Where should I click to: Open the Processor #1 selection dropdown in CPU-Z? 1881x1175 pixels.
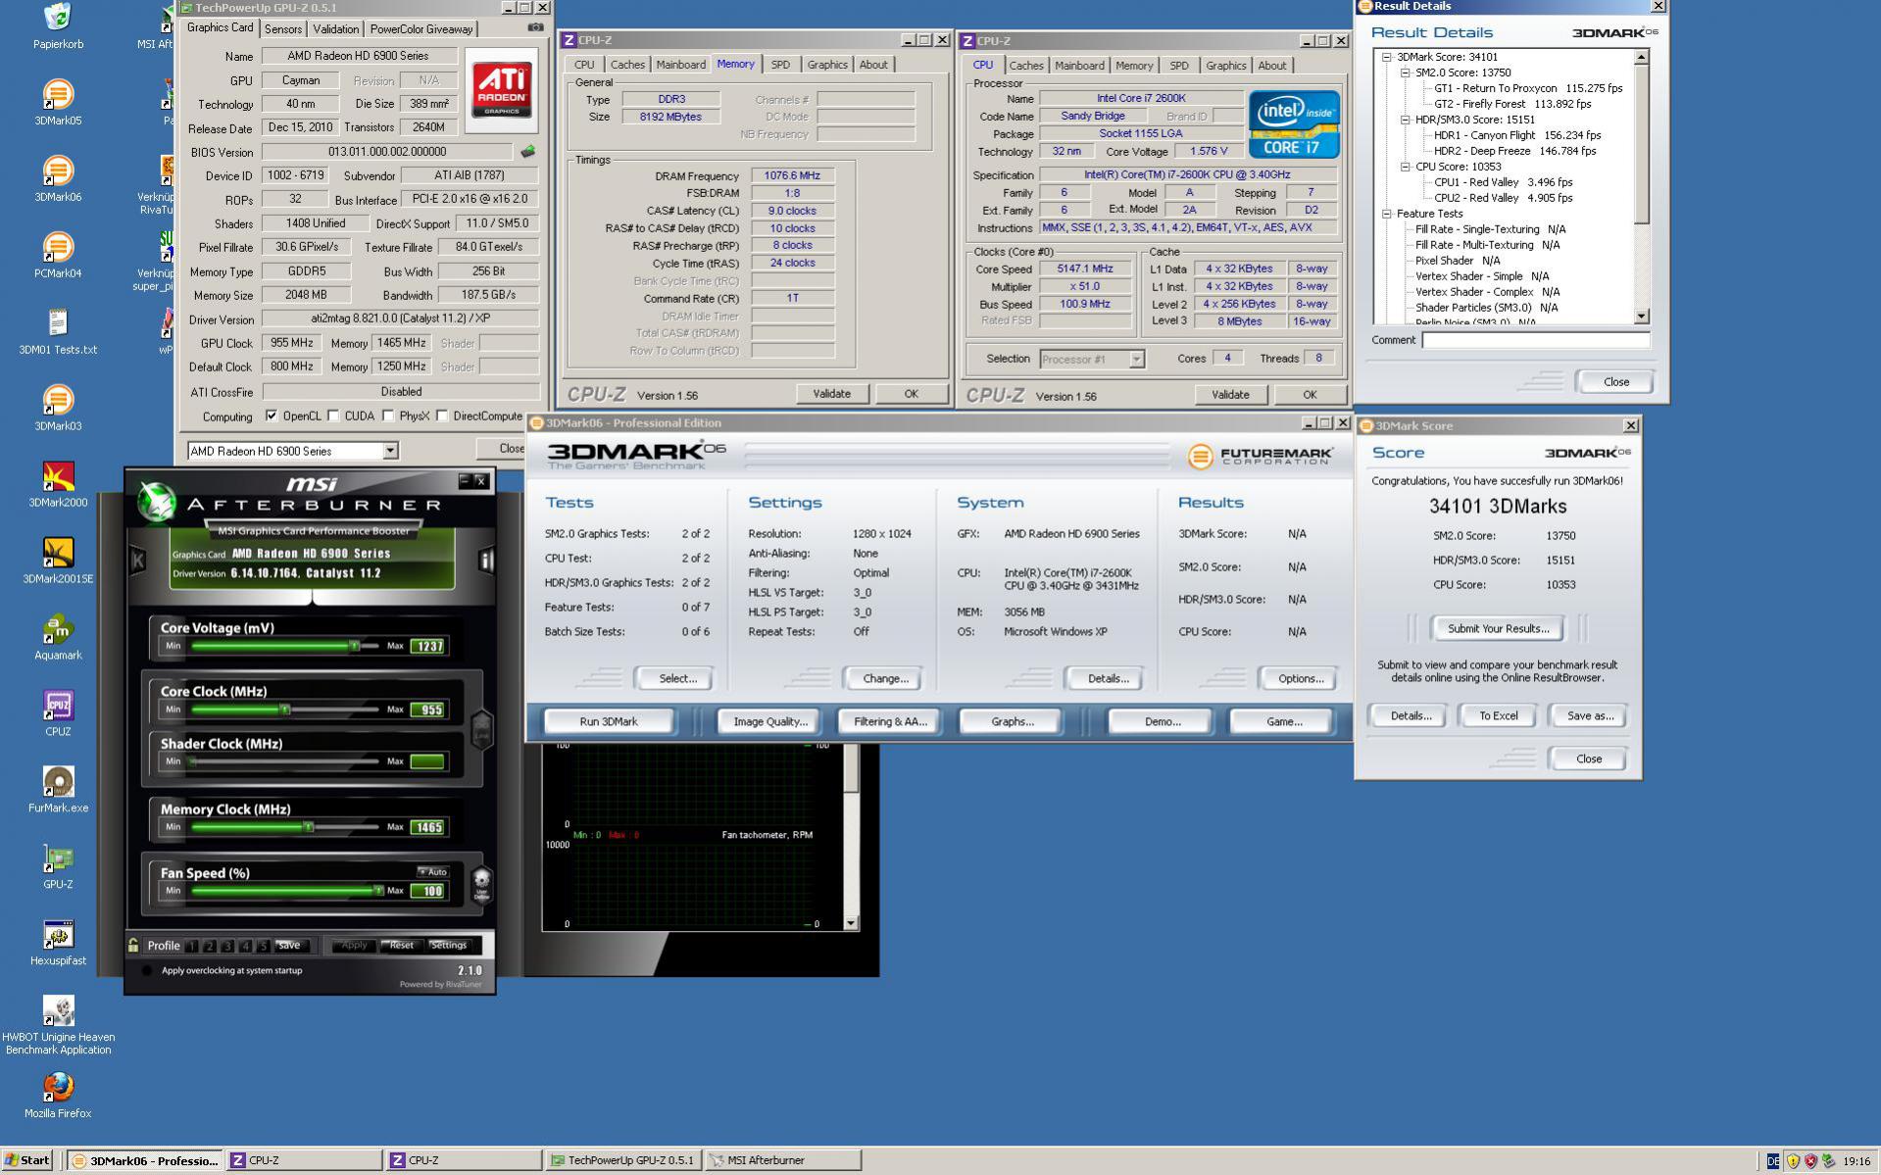click(1136, 360)
